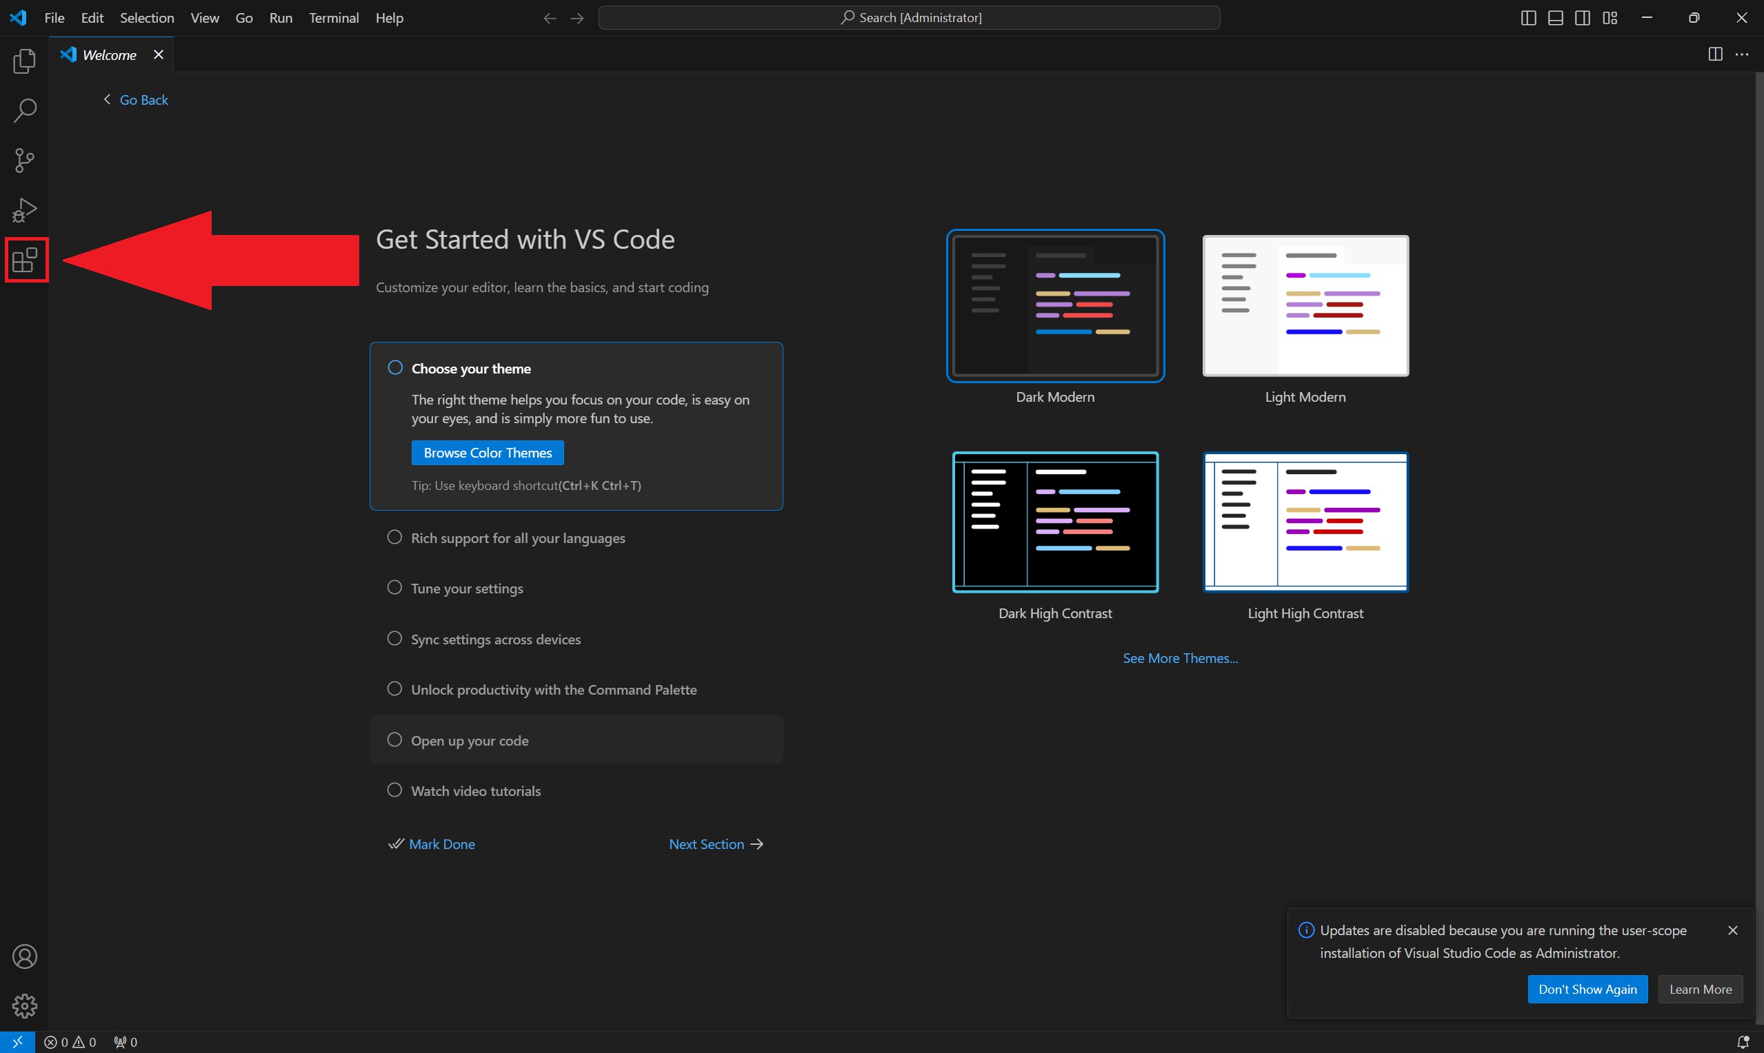Screen dimensions: 1764x1053
Task: Toggle the secondary side bar layout icon
Action: 1582,18
